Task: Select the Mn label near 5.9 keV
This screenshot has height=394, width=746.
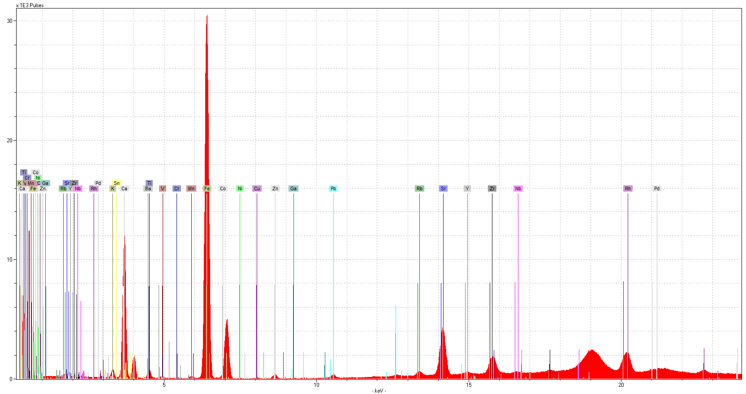Action: point(191,188)
